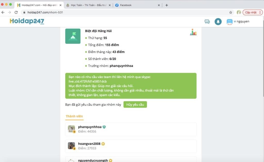Reload the current page
The image size is (264, 162).
16,12
